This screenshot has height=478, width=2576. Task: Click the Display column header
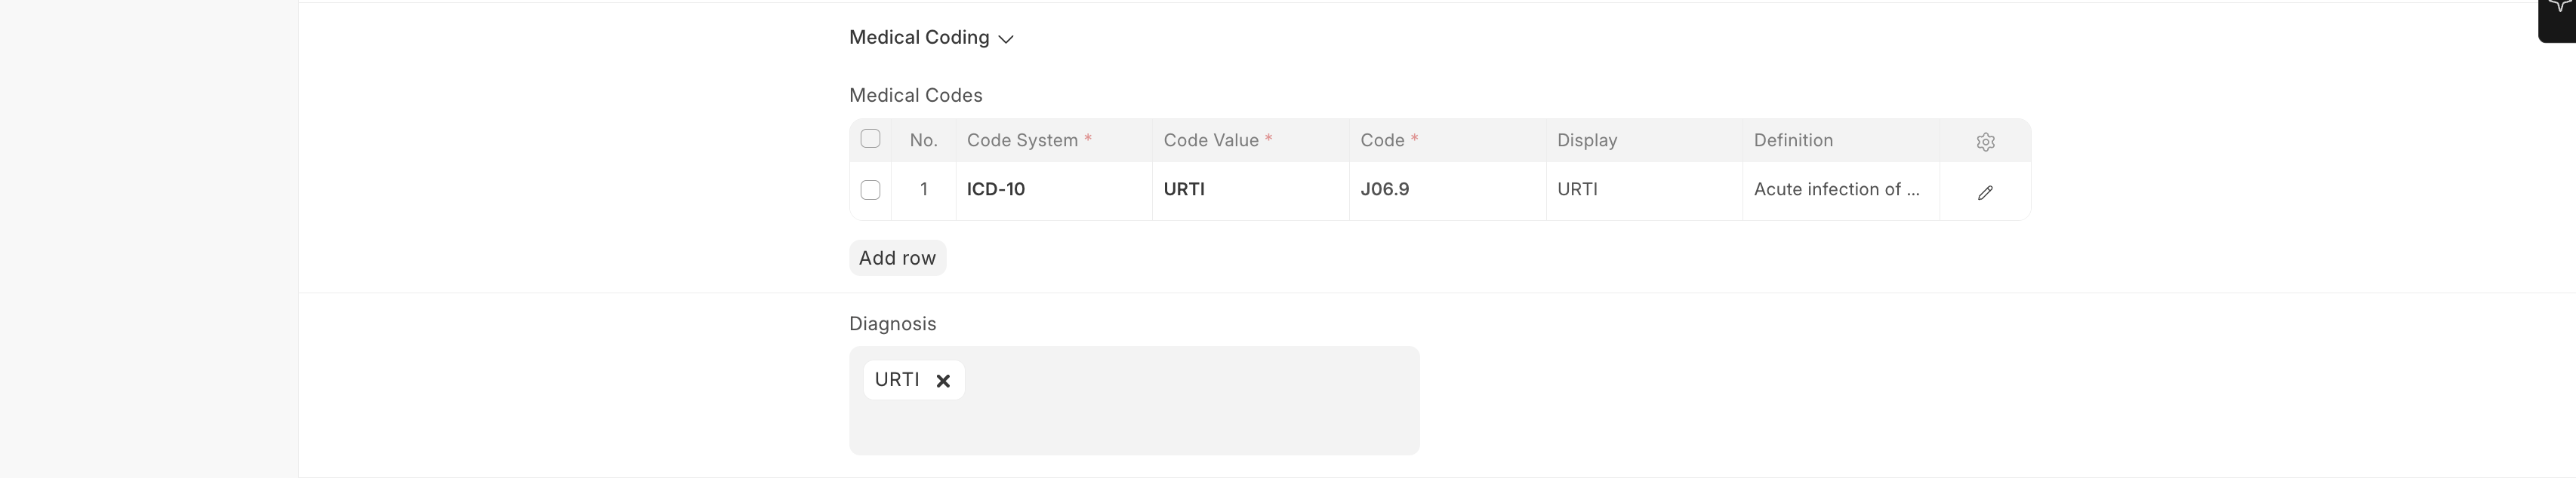(1587, 141)
